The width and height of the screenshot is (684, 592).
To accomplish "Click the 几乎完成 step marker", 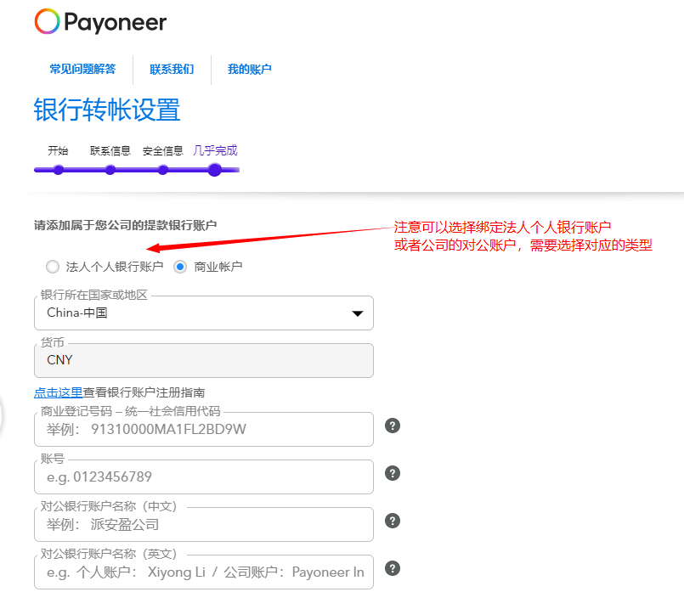I will click(x=215, y=170).
